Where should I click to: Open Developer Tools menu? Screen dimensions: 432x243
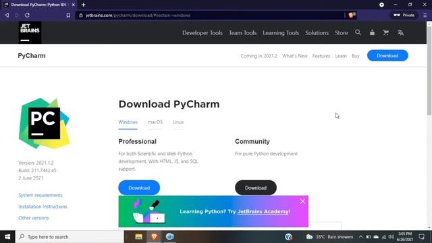(202, 33)
